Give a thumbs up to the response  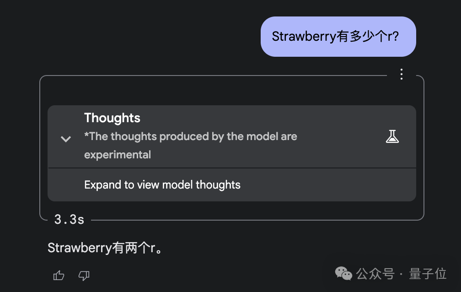(x=59, y=276)
